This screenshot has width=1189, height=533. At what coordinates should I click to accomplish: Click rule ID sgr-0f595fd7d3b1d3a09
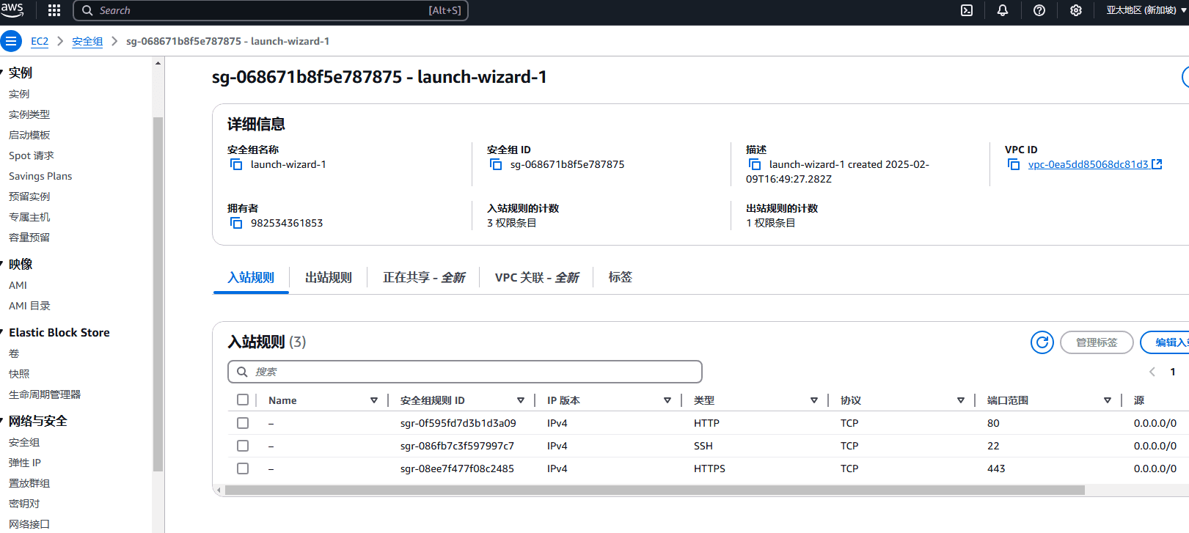click(x=458, y=423)
